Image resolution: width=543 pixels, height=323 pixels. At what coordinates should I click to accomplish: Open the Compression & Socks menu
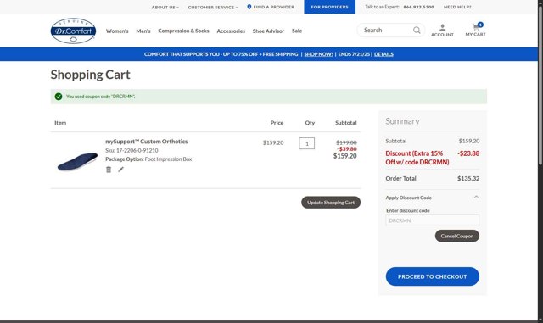tap(183, 31)
